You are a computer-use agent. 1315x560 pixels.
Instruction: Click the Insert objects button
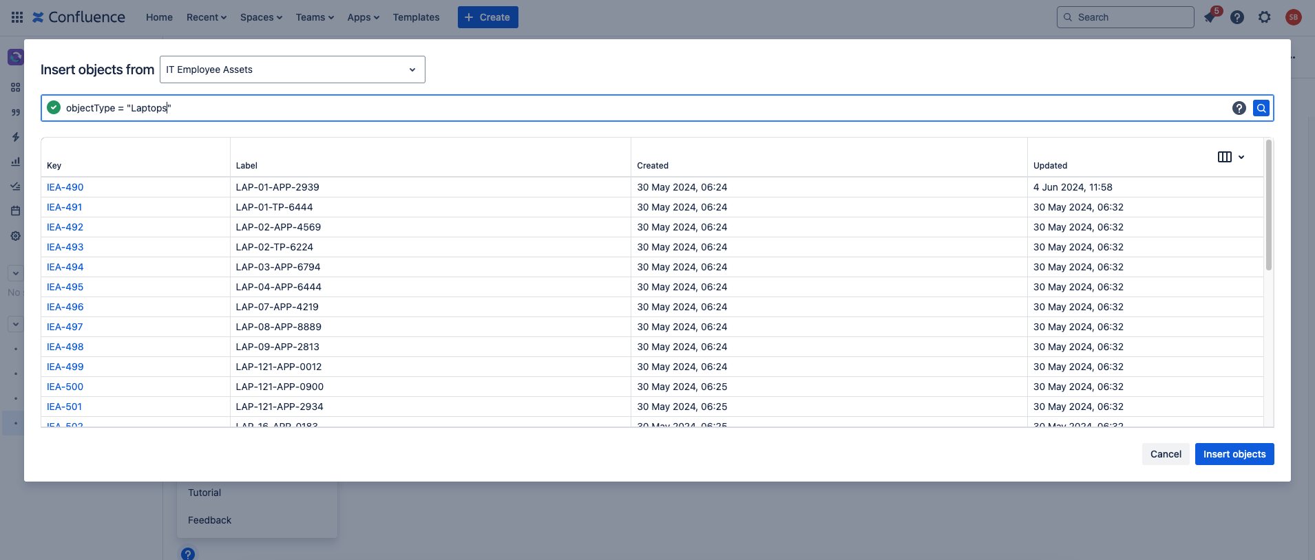(x=1234, y=454)
